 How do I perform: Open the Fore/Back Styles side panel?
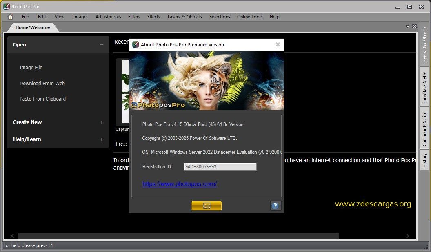coord(424,87)
